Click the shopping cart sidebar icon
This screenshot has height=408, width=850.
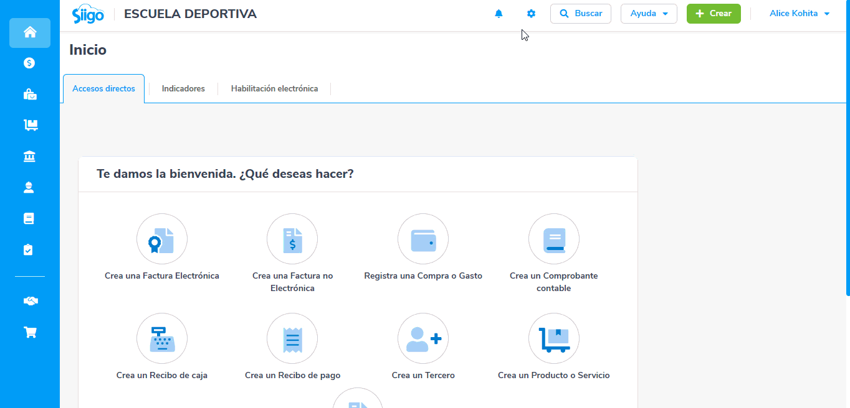29,332
